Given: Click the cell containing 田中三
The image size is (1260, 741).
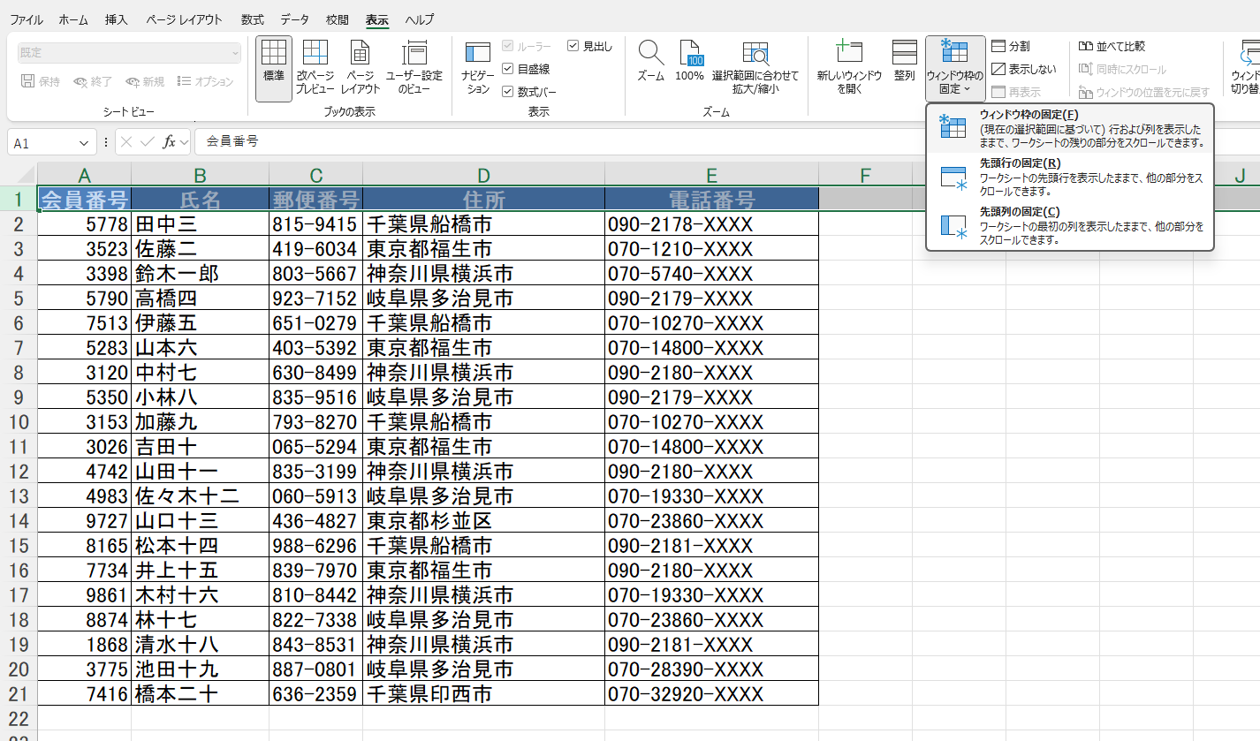Looking at the screenshot, I should (200, 223).
